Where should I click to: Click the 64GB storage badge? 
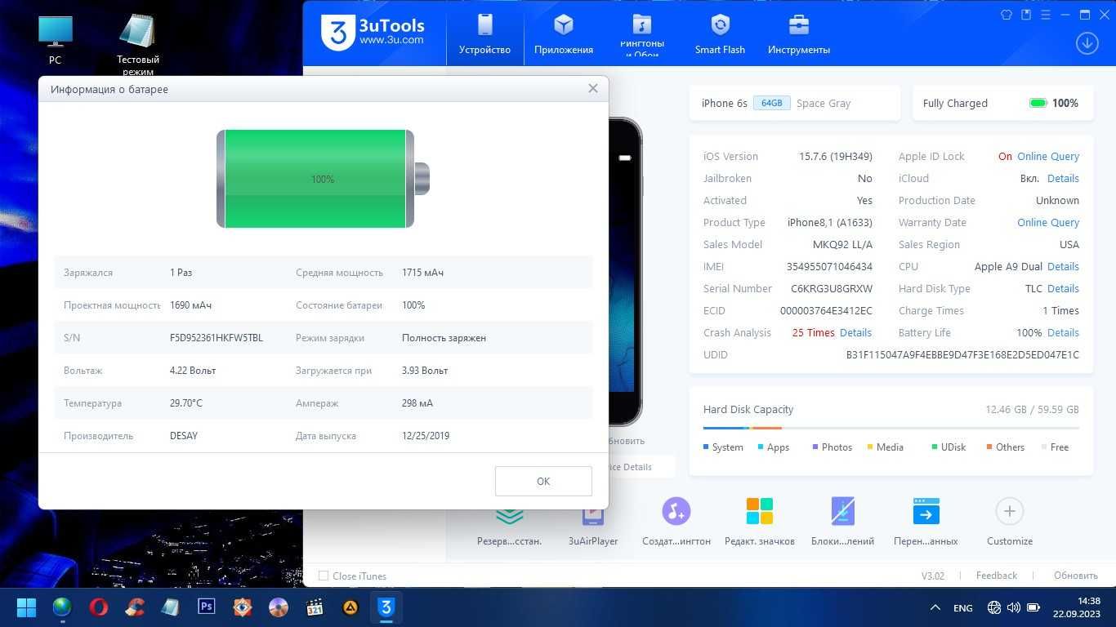pos(771,103)
